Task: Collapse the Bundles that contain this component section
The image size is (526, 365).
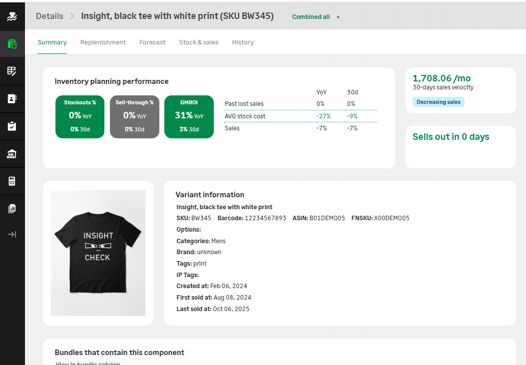Action: pos(119,352)
